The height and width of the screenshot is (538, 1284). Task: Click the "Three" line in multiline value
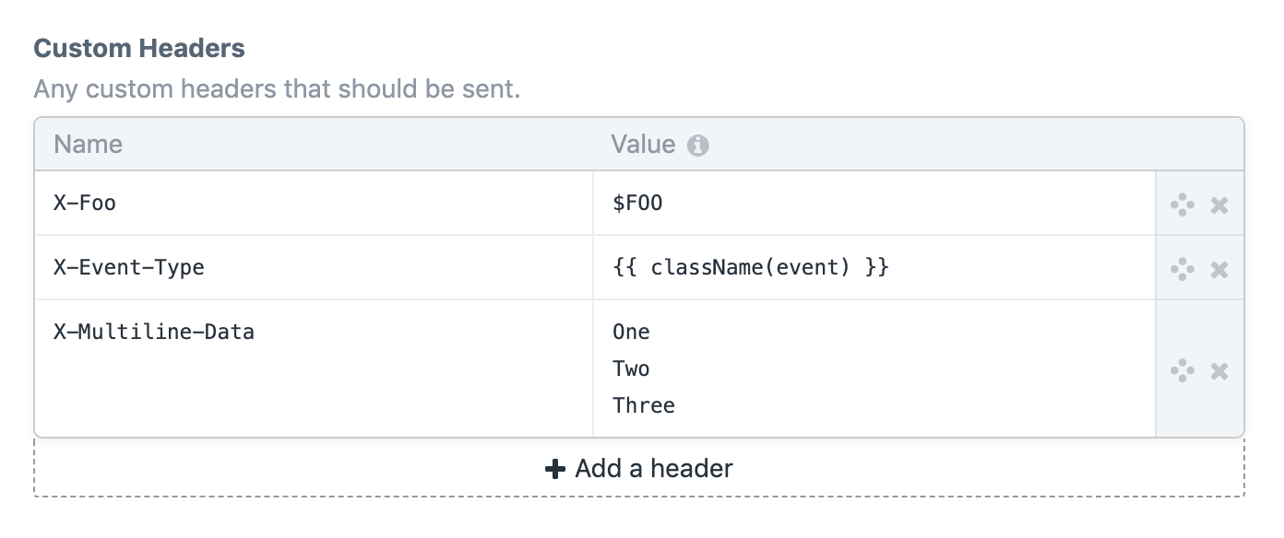[644, 405]
